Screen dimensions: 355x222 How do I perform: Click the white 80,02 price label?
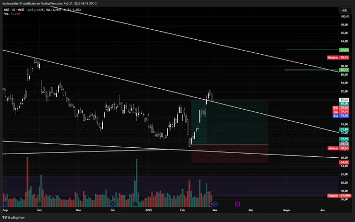pos(344,100)
